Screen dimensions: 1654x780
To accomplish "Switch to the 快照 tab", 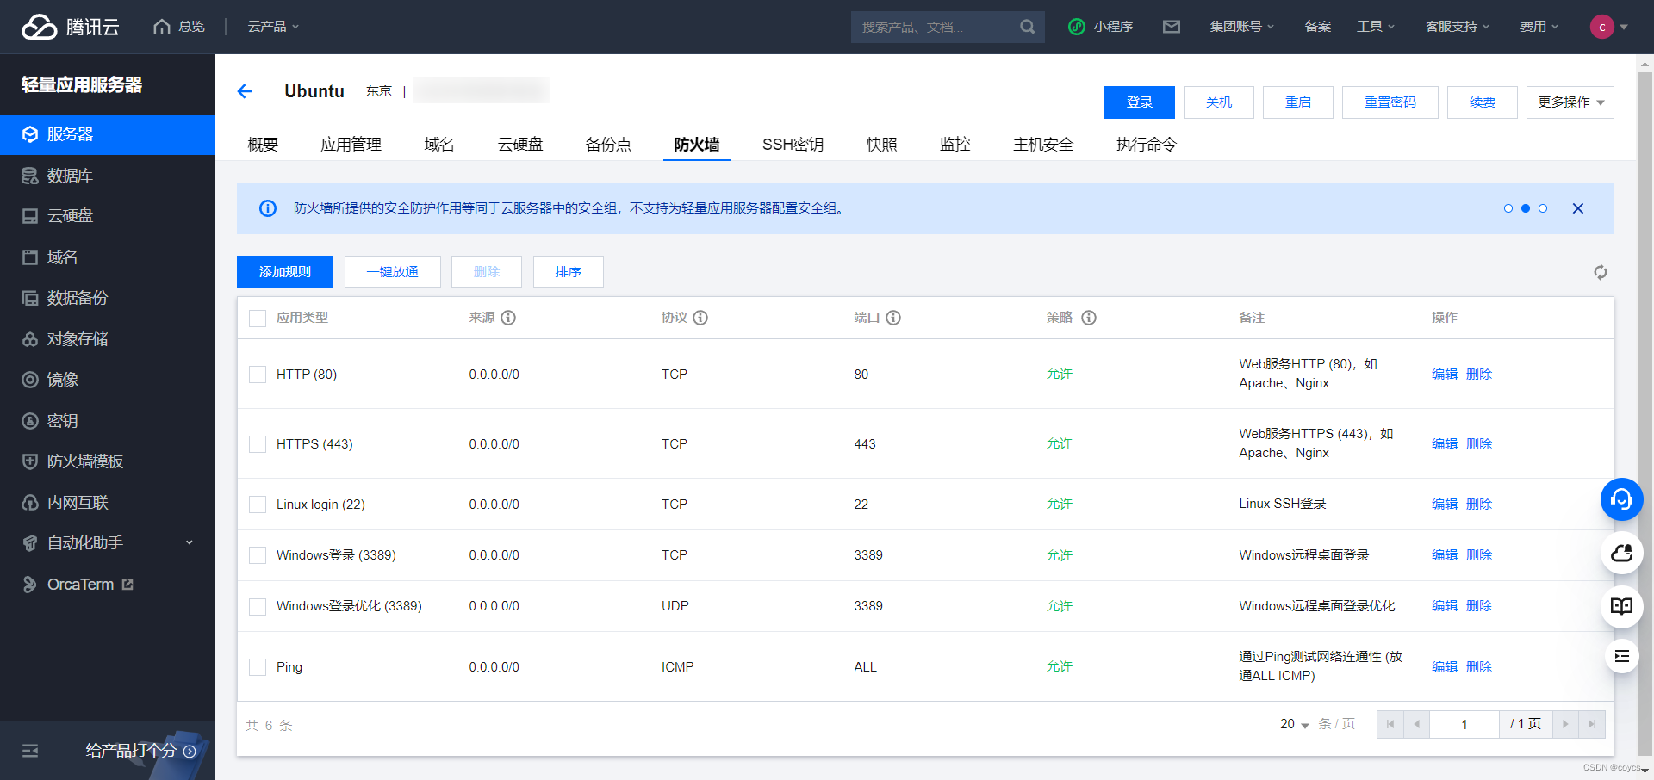I will pos(881,145).
